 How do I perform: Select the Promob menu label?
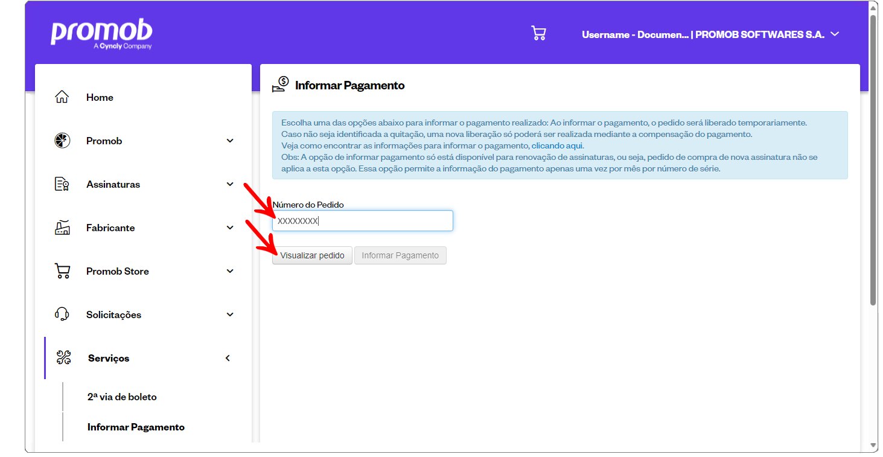coord(104,141)
